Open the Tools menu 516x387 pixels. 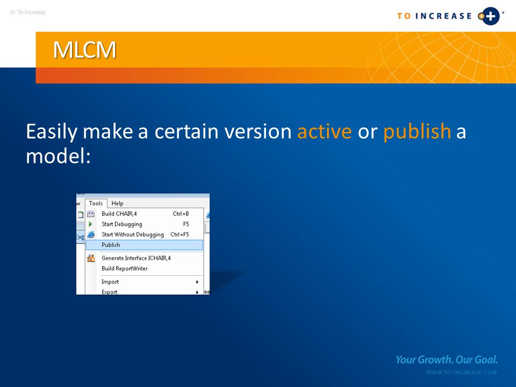[96, 203]
